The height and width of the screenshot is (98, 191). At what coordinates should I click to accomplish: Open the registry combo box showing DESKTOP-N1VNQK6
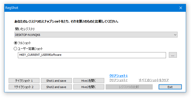click(96, 35)
